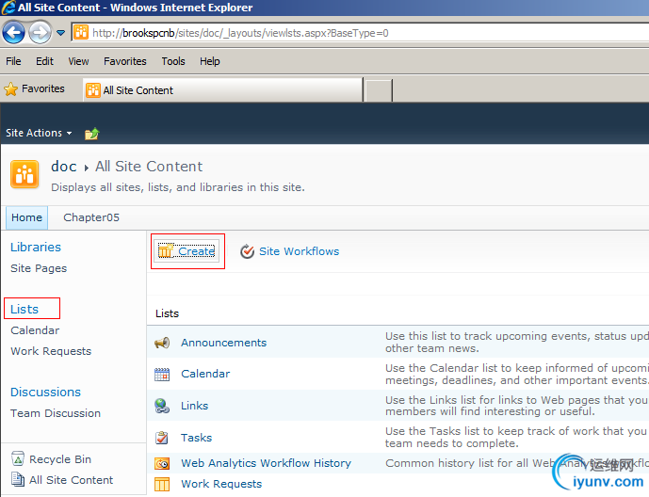Open Web Analytics Workflow History list
649x497 pixels.
pyautogui.click(x=267, y=463)
